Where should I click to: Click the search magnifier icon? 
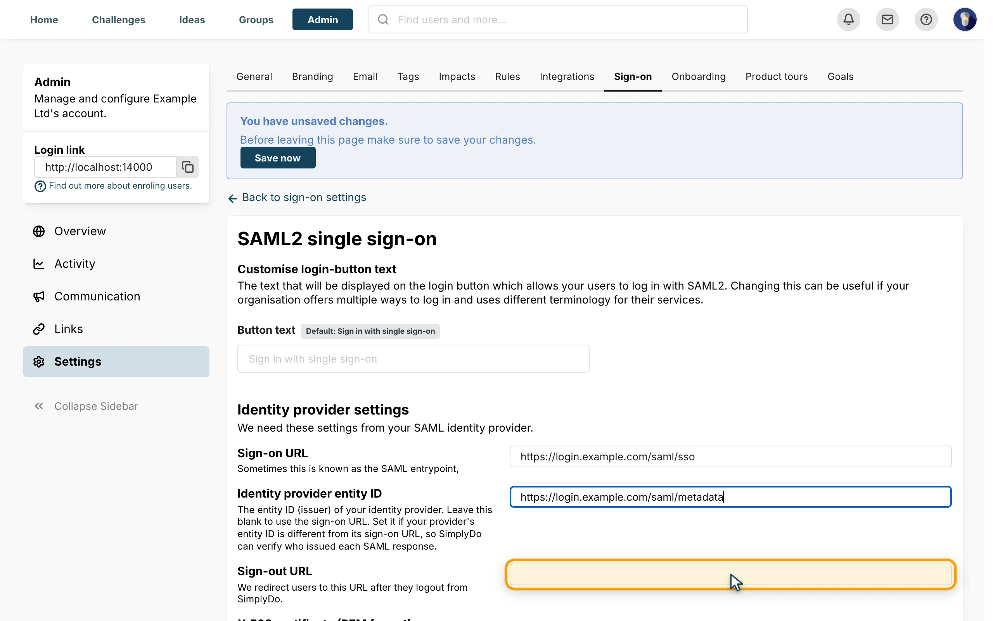(x=383, y=19)
